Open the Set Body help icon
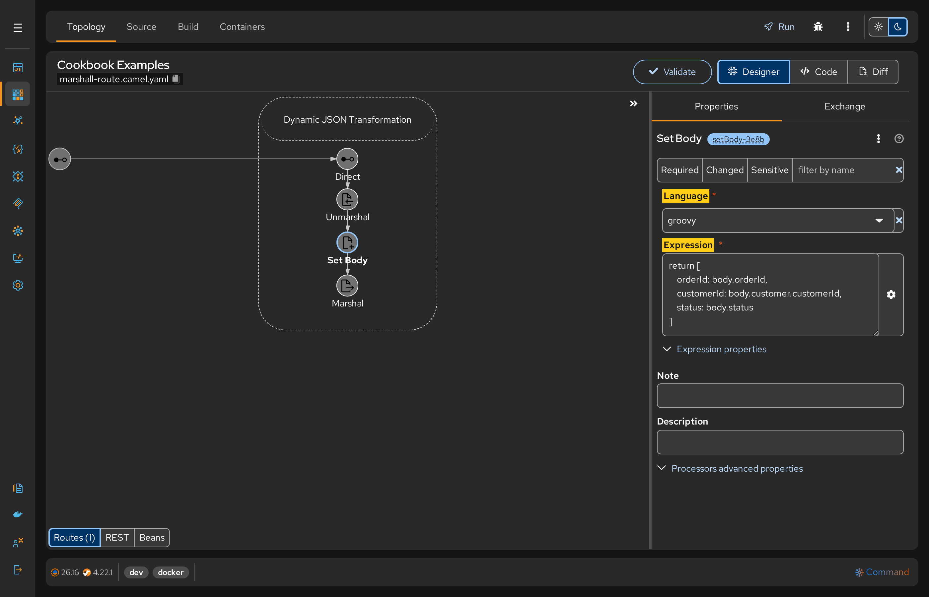This screenshot has height=597, width=929. [899, 139]
